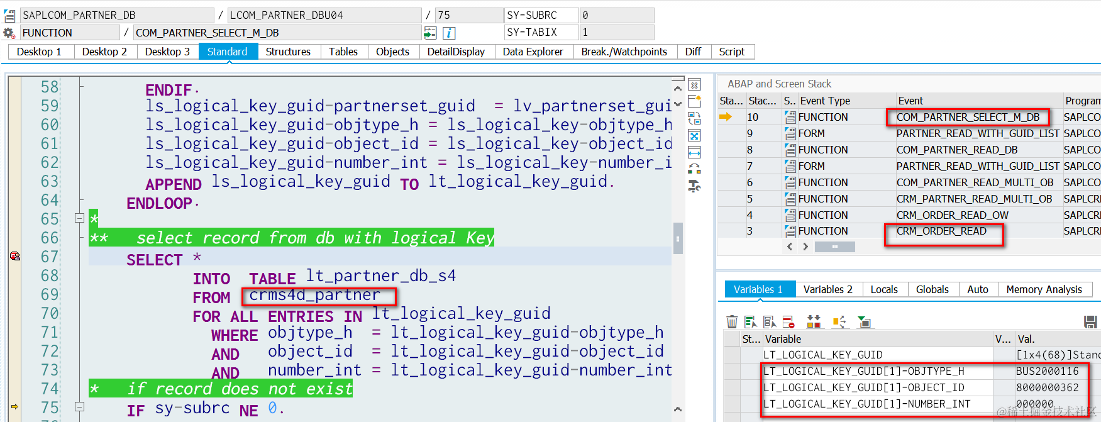
Task: Click the horizontal maximize tool icon
Action: [694, 152]
